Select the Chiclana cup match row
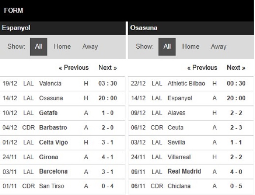Viewport: 255px width, 195px height. [x=191, y=186]
